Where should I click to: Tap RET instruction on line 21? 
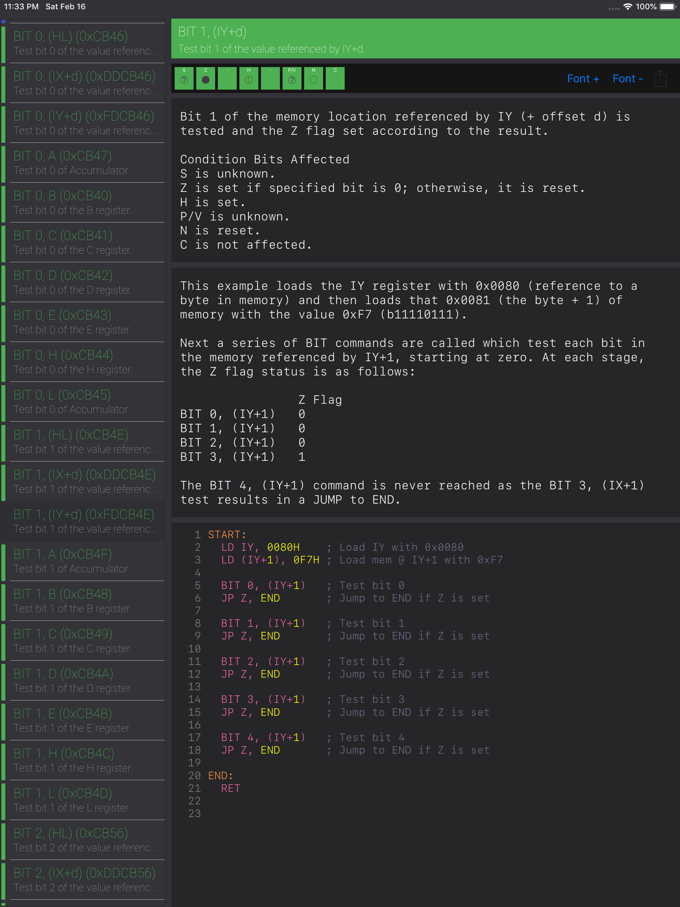tap(230, 788)
